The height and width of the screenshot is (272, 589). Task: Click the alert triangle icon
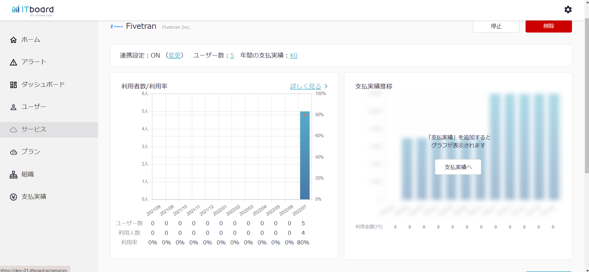(13, 62)
